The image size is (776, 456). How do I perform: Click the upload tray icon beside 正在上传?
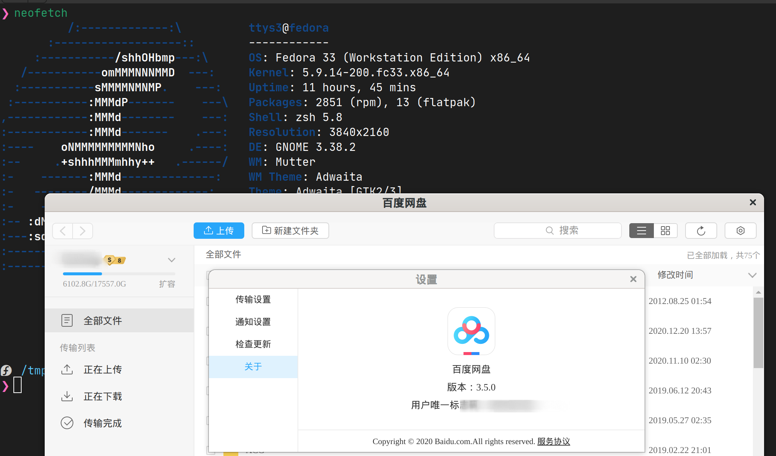click(x=67, y=370)
